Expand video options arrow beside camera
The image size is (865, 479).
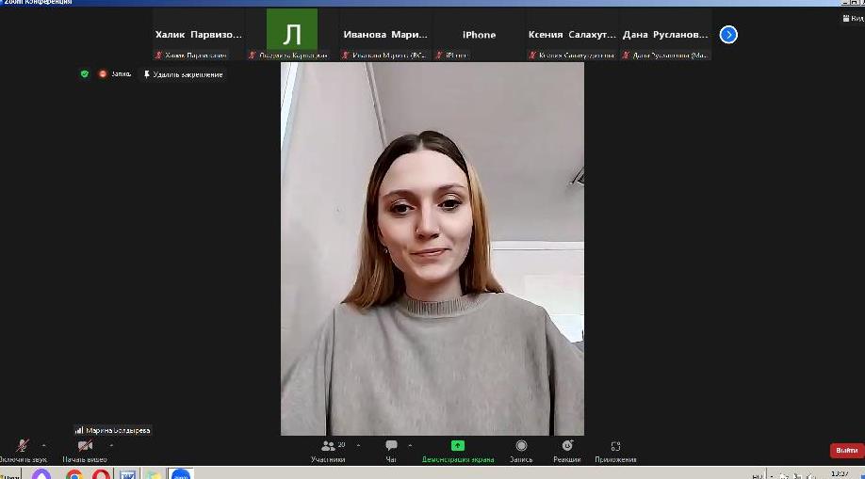tap(111, 445)
